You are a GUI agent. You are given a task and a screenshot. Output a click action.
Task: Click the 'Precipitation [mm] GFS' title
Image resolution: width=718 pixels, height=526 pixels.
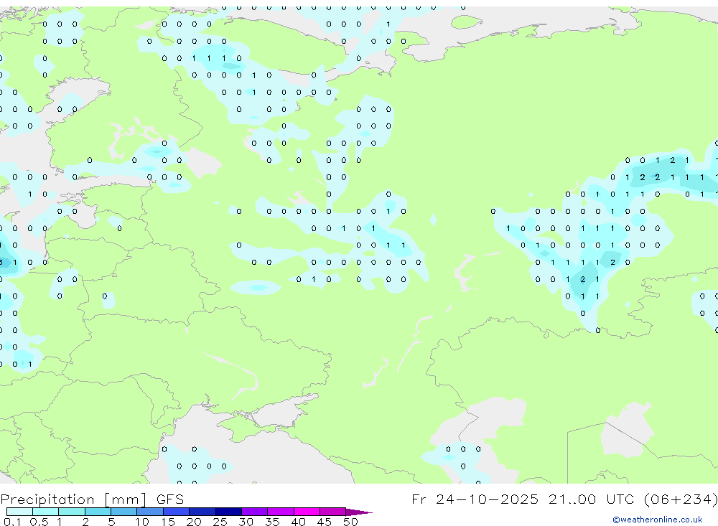pyautogui.click(x=92, y=499)
